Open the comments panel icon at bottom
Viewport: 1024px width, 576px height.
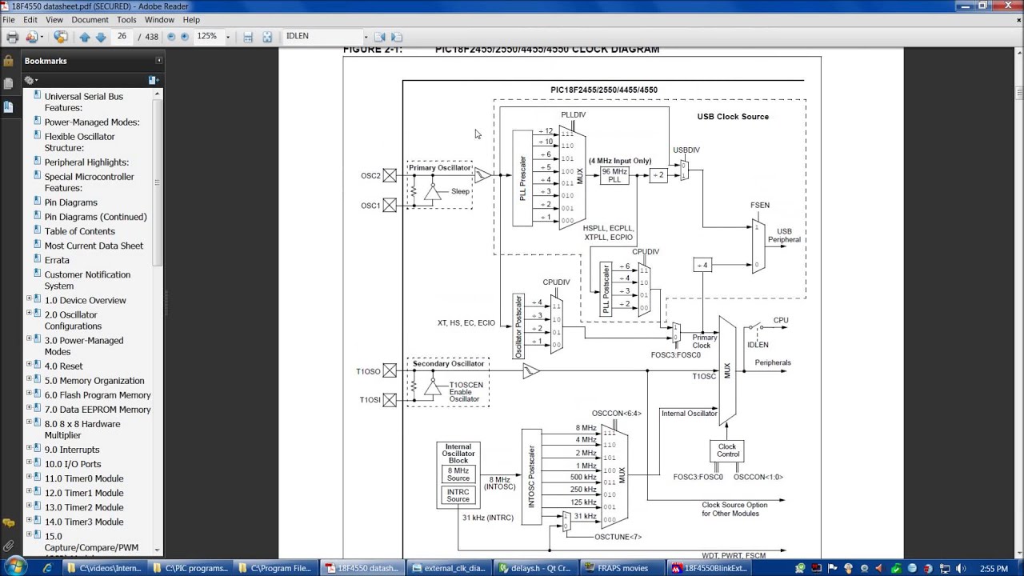click(8, 523)
